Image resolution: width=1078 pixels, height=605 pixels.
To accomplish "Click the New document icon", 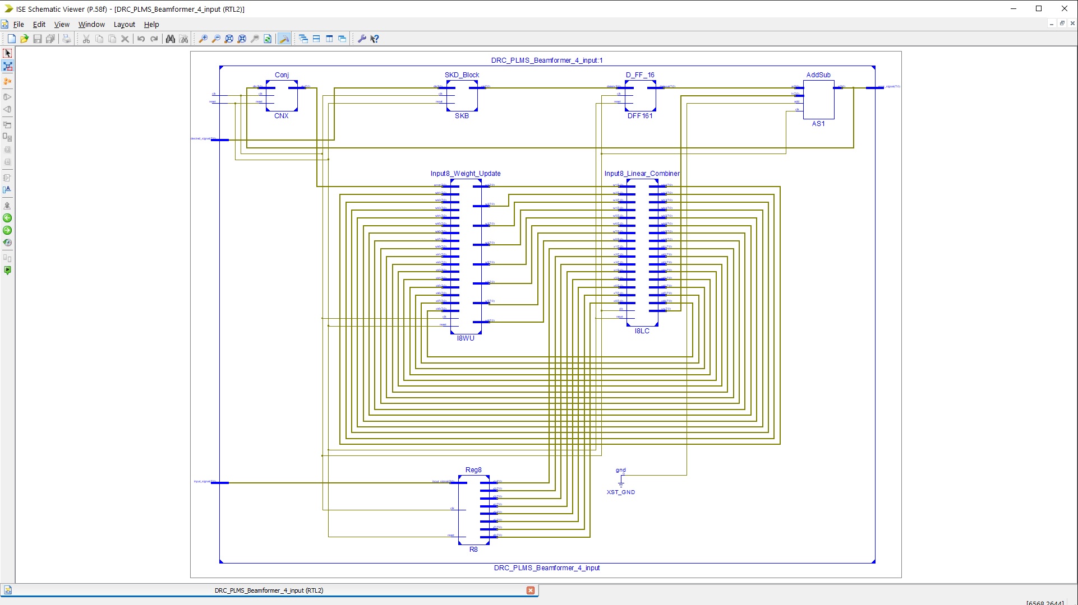I will (11, 39).
